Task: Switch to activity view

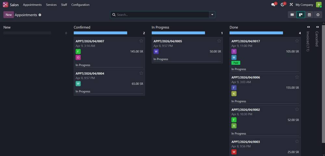Action: pyautogui.click(x=318, y=15)
